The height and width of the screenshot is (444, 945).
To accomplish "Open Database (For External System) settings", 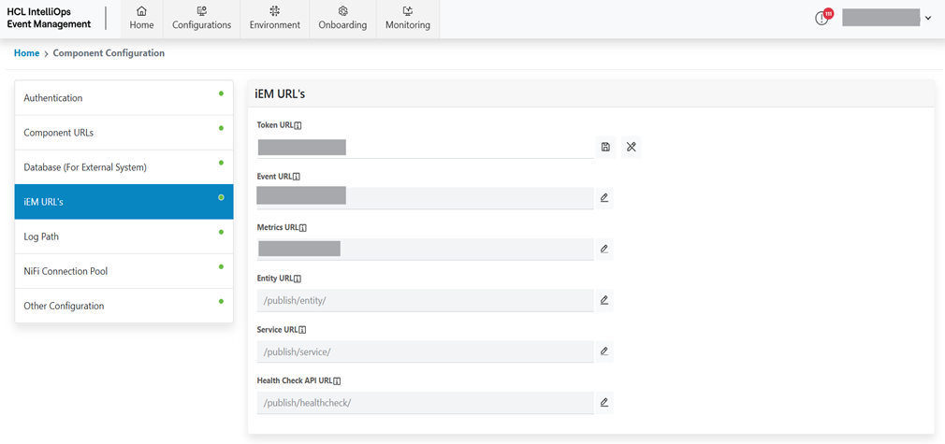I will click(x=124, y=167).
